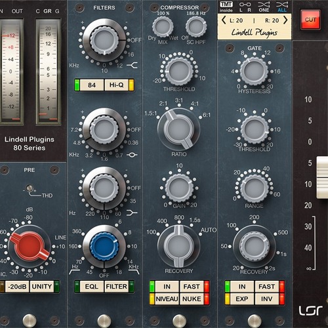Click the gate THRESHOLD knob

click(254, 129)
